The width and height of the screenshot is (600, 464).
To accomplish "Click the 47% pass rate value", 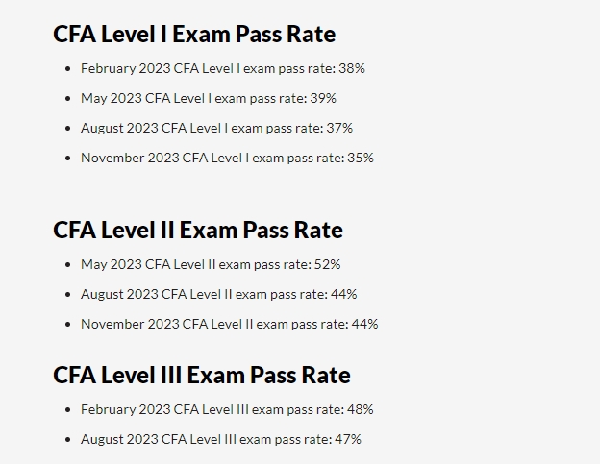I will (x=348, y=439).
